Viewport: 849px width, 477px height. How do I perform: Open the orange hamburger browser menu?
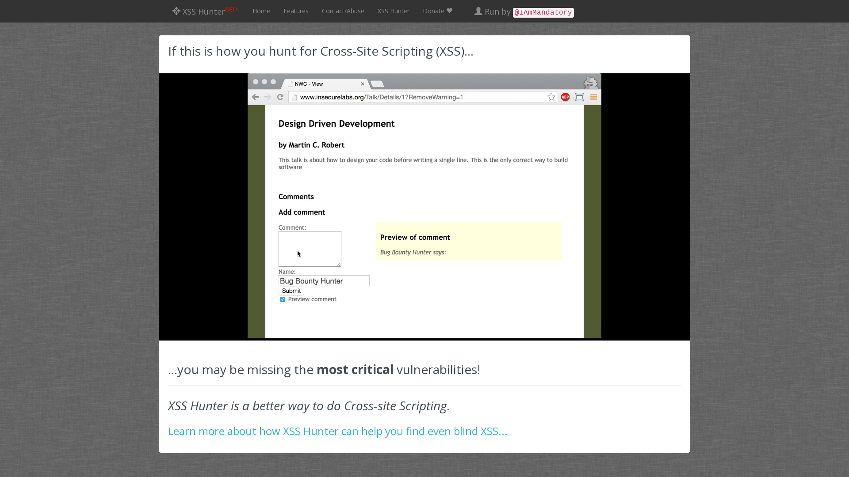593,97
